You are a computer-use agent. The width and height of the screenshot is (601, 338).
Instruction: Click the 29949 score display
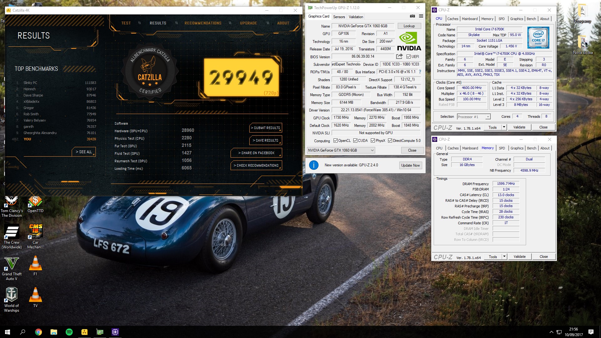(241, 77)
